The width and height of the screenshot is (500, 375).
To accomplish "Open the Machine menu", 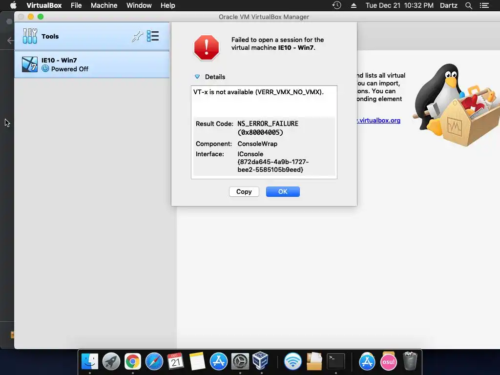I will pyautogui.click(x=104, y=5).
